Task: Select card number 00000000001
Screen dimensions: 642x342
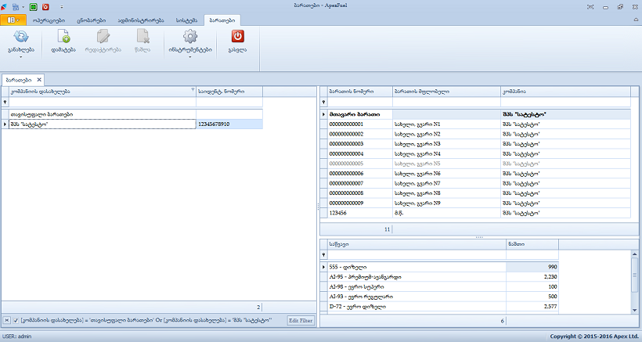Action: click(360, 124)
